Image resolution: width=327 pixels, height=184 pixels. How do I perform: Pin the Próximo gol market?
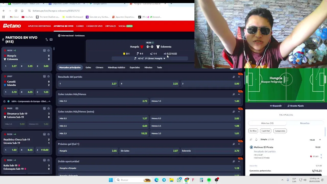(234, 144)
